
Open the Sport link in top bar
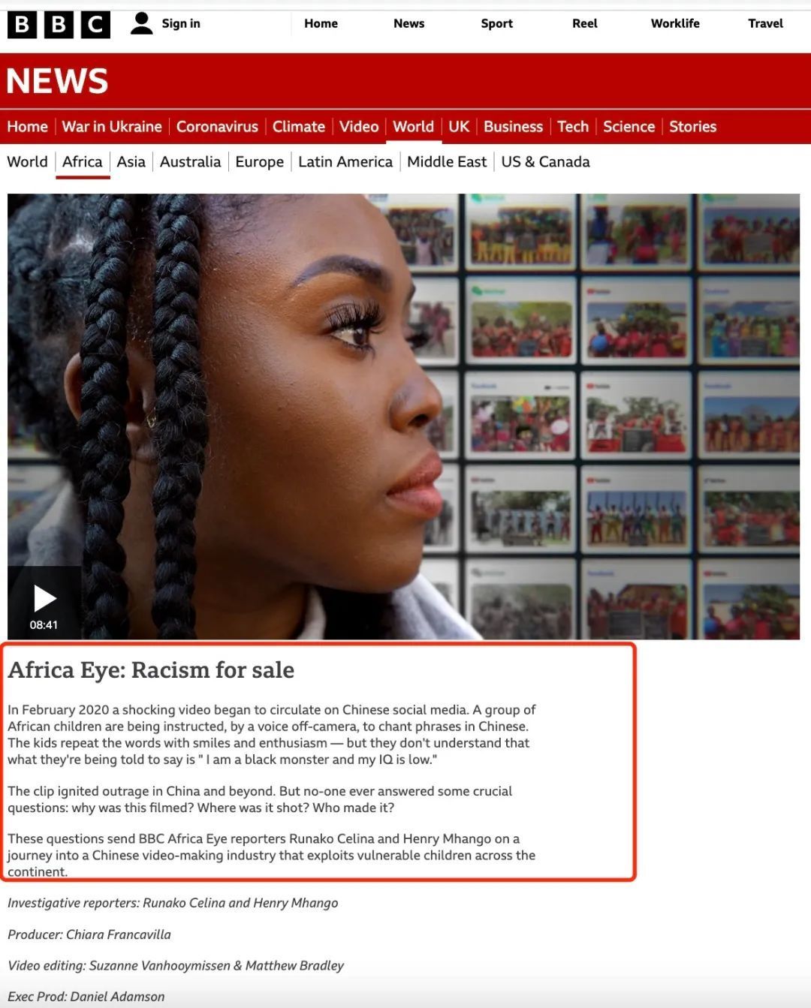click(496, 23)
